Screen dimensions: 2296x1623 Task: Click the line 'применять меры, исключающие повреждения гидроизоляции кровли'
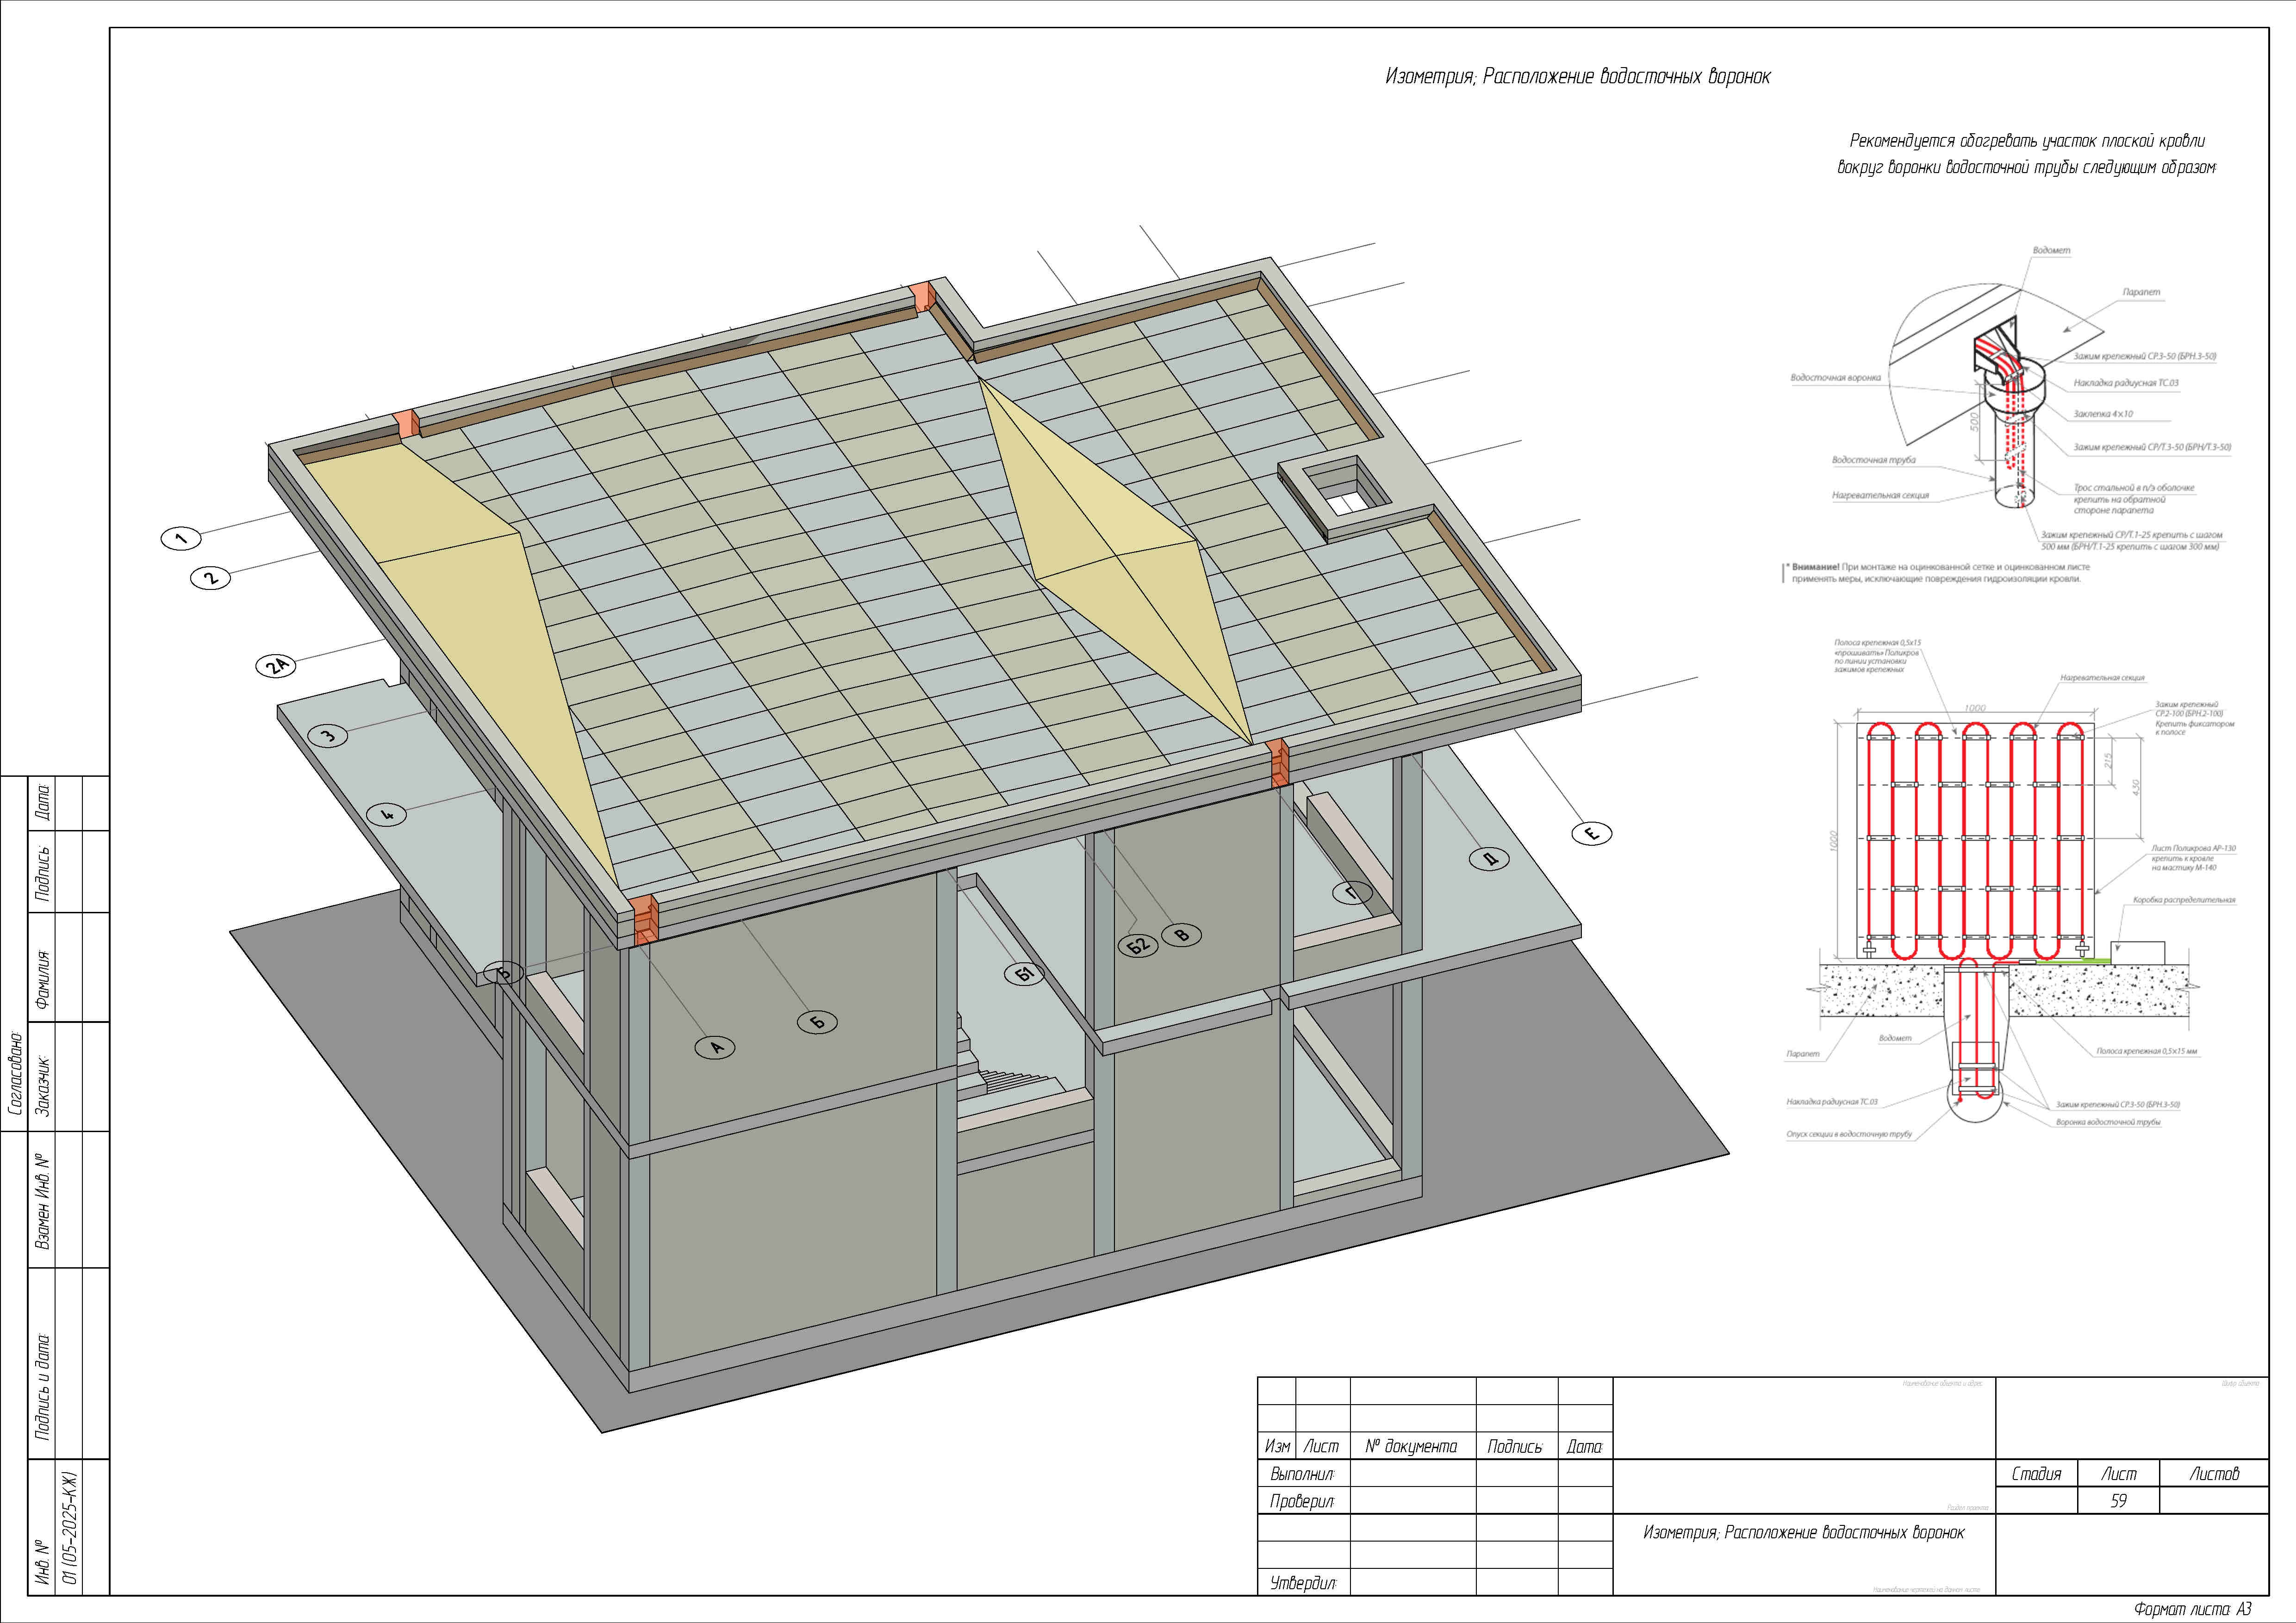point(1936,579)
